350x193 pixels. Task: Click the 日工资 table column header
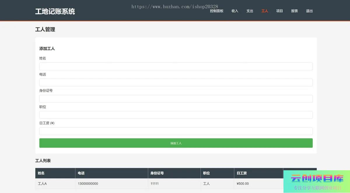tap(242, 173)
